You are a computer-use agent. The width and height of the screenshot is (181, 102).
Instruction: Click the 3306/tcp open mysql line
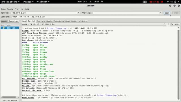[x=34, y=74]
